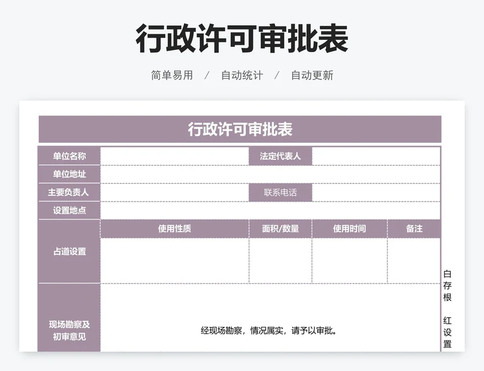Click the blank field next to 法定代表人
Screen dimensions: 484x371
(x=376, y=156)
